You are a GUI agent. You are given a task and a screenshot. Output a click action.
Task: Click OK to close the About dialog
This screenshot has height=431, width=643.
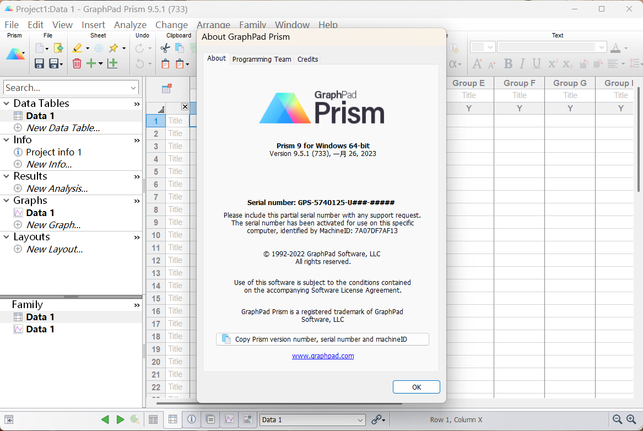click(416, 387)
